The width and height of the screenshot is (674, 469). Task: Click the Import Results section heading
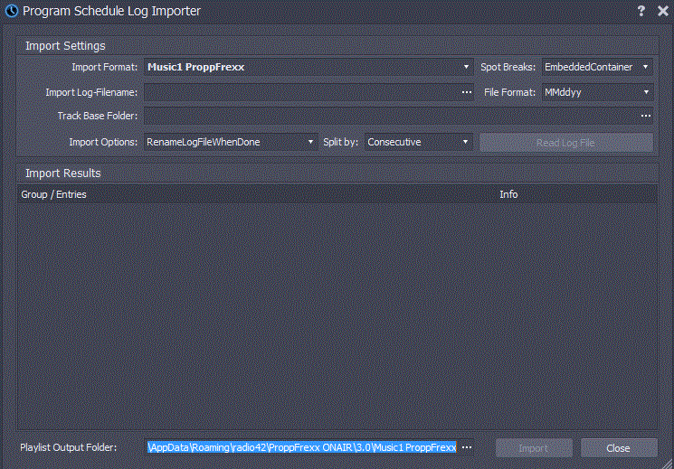[x=63, y=174]
